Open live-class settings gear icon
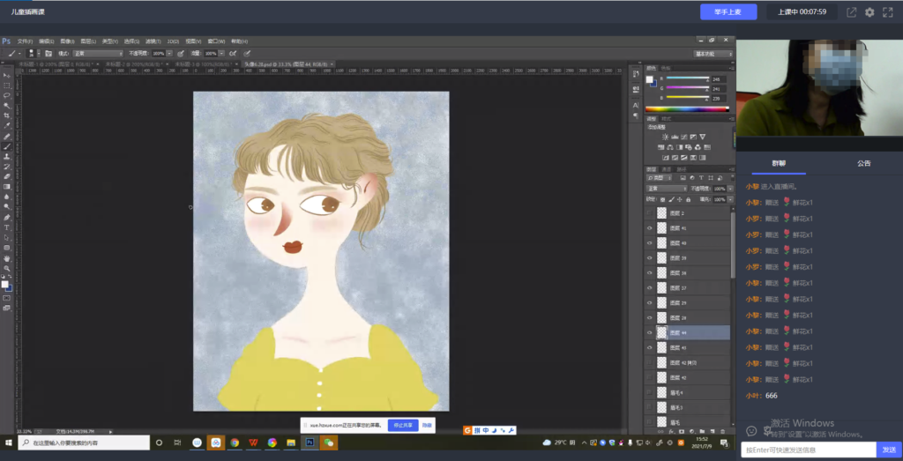The image size is (903, 461). coord(869,12)
